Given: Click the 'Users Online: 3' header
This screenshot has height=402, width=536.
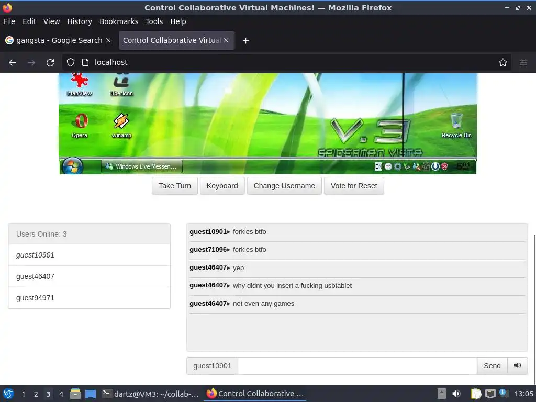Looking at the screenshot, I should pyautogui.click(x=89, y=234).
